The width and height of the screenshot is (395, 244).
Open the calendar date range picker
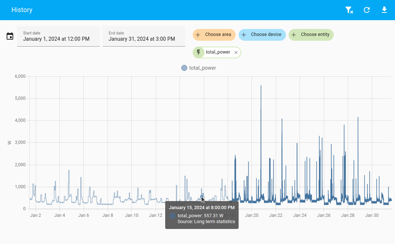(x=10, y=36)
